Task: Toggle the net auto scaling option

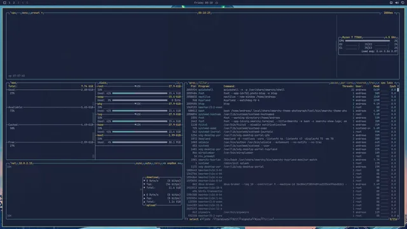Action: (148, 163)
